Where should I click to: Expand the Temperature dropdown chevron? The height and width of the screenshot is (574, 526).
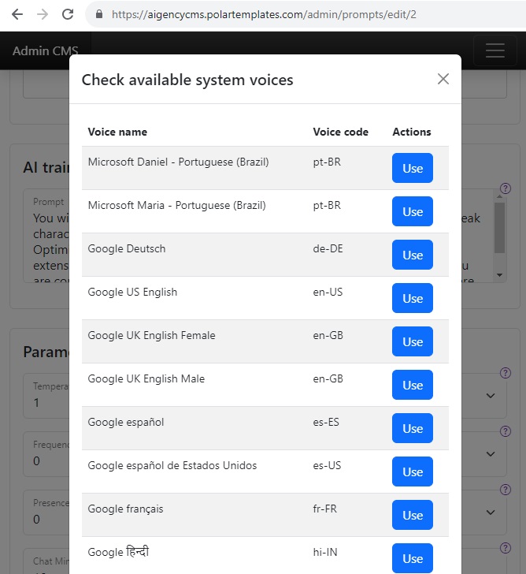[x=491, y=395]
